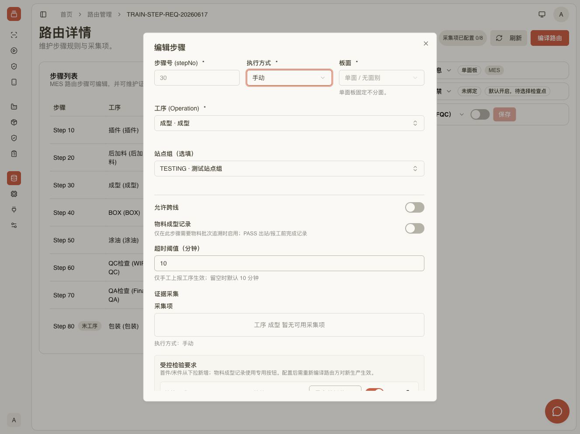Open the plug integration icon in sidebar
The image size is (580, 434).
coord(14,210)
